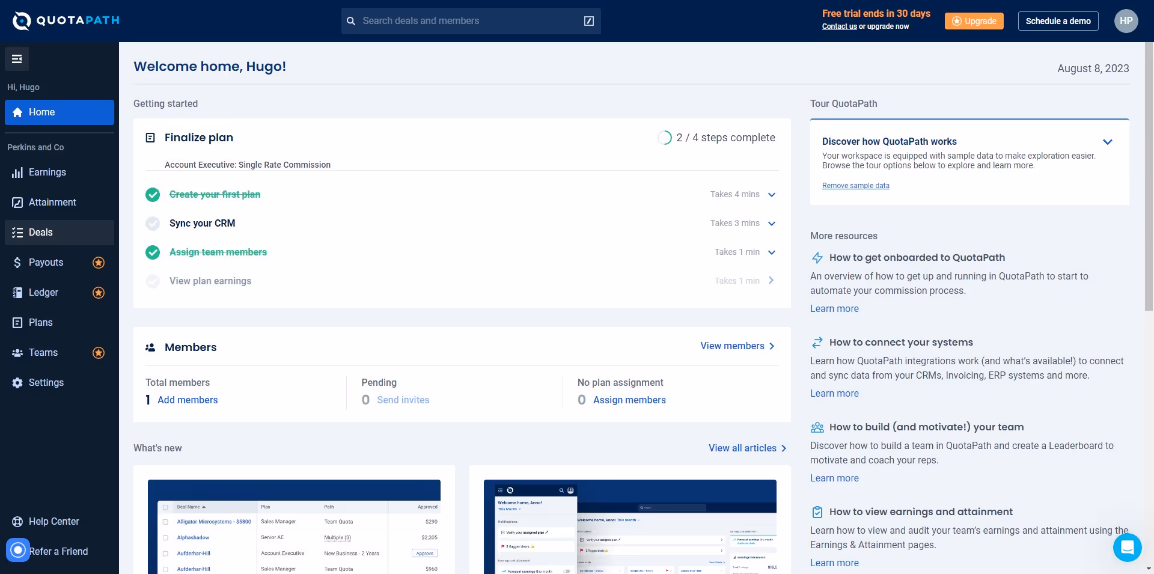Click Schedule a demo button
The width and height of the screenshot is (1154, 574).
[1058, 21]
